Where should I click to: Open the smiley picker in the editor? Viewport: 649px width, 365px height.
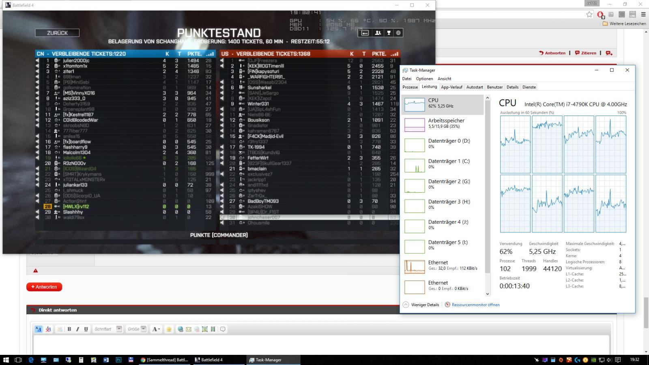(x=169, y=329)
